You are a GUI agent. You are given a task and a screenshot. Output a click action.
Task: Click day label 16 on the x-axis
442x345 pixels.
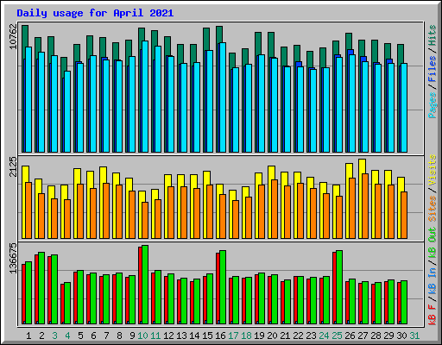click(x=220, y=336)
